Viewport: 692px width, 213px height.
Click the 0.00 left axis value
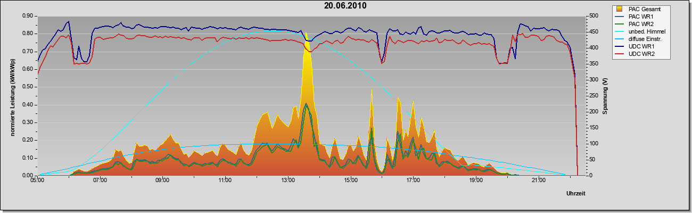pos(28,175)
